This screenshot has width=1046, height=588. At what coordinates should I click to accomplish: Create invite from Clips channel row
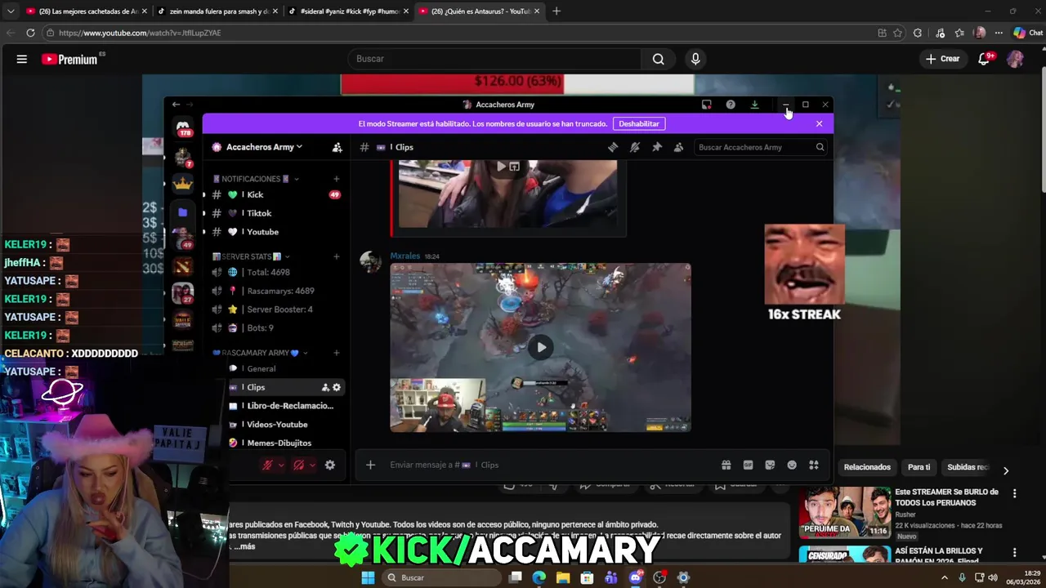pyautogui.click(x=325, y=387)
